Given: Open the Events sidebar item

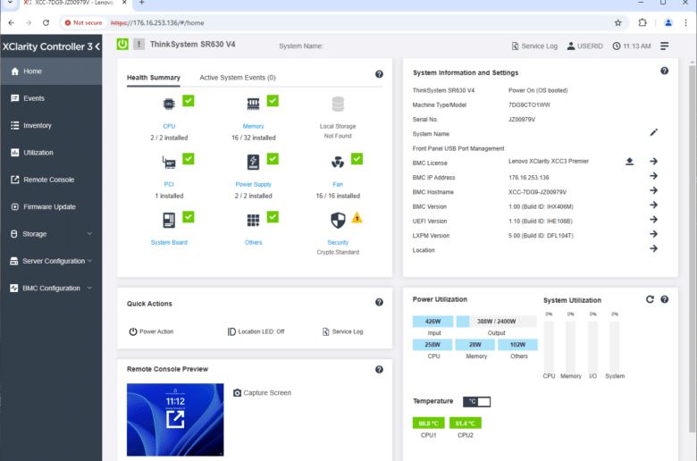Looking at the screenshot, I should [51, 98].
